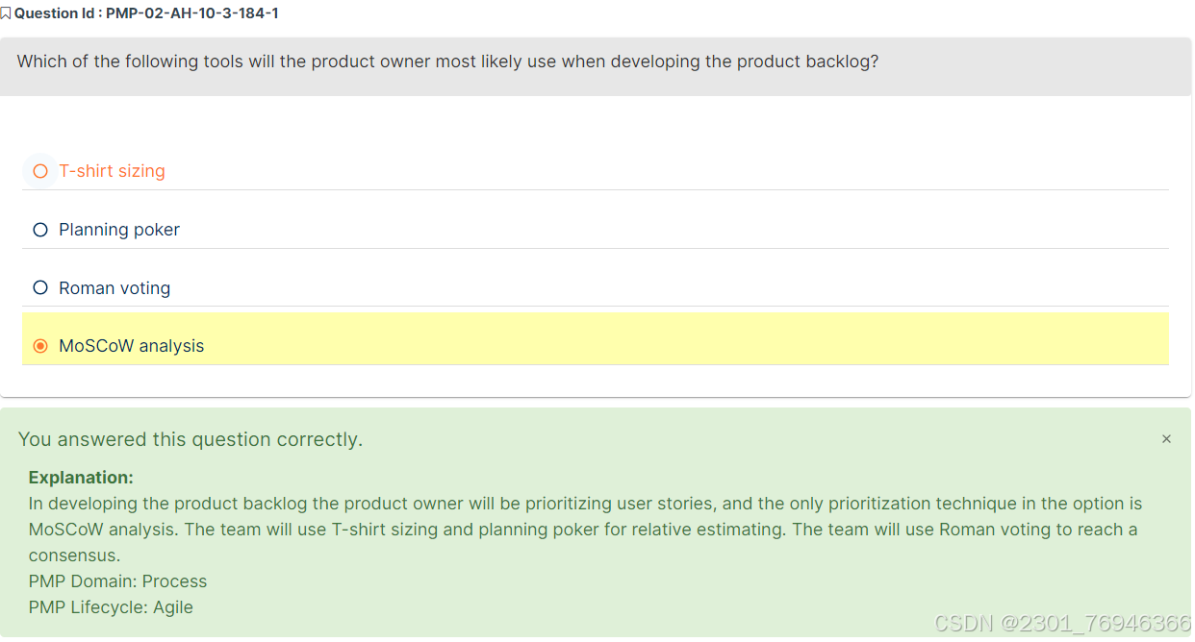Screen dimensions: 1195x642
Task: Click 'You answered this question correctly' message
Action: (x=191, y=439)
